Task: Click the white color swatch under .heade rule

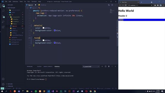Action: [x=44, y=40]
